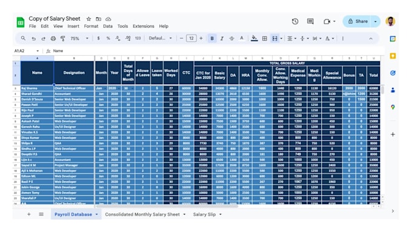The height and width of the screenshot is (232, 412).
Task: Toggle bold formatting
Action: click(x=212, y=38)
